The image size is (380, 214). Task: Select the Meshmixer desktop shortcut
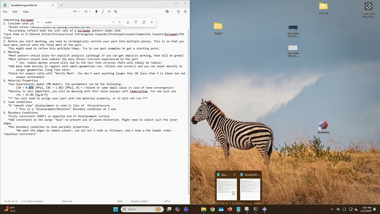(x=323, y=127)
